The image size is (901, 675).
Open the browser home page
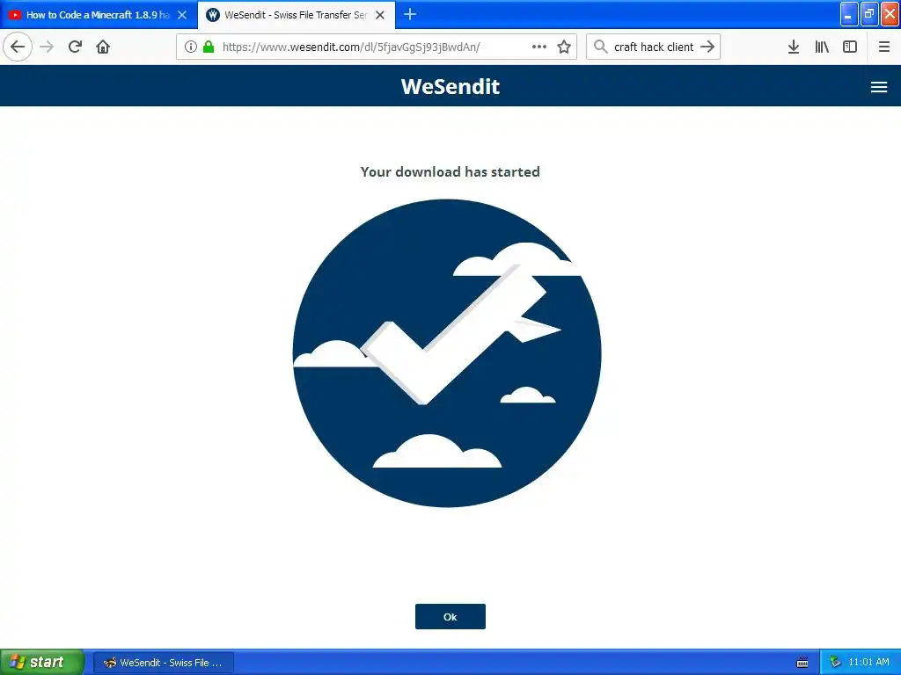pos(103,47)
